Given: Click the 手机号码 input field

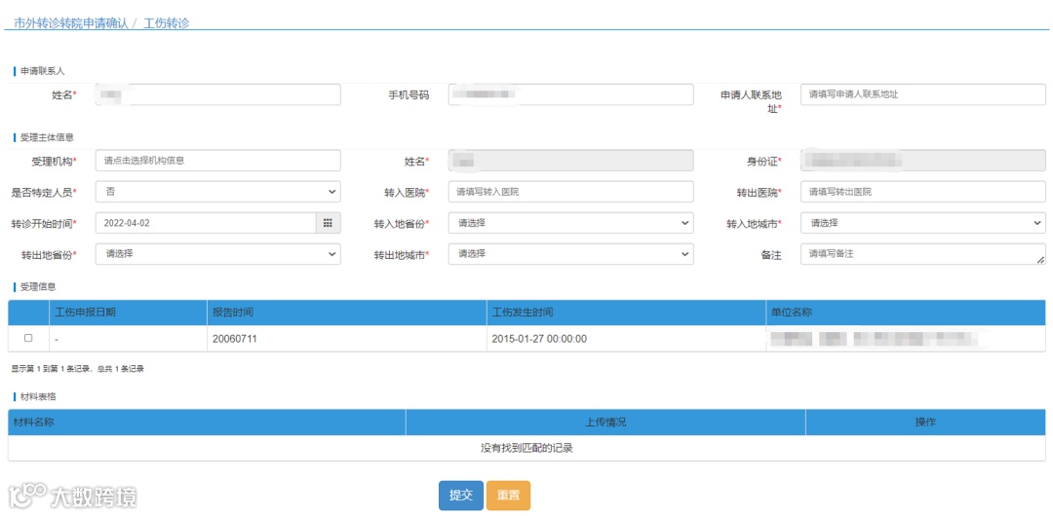Looking at the screenshot, I should (570, 94).
